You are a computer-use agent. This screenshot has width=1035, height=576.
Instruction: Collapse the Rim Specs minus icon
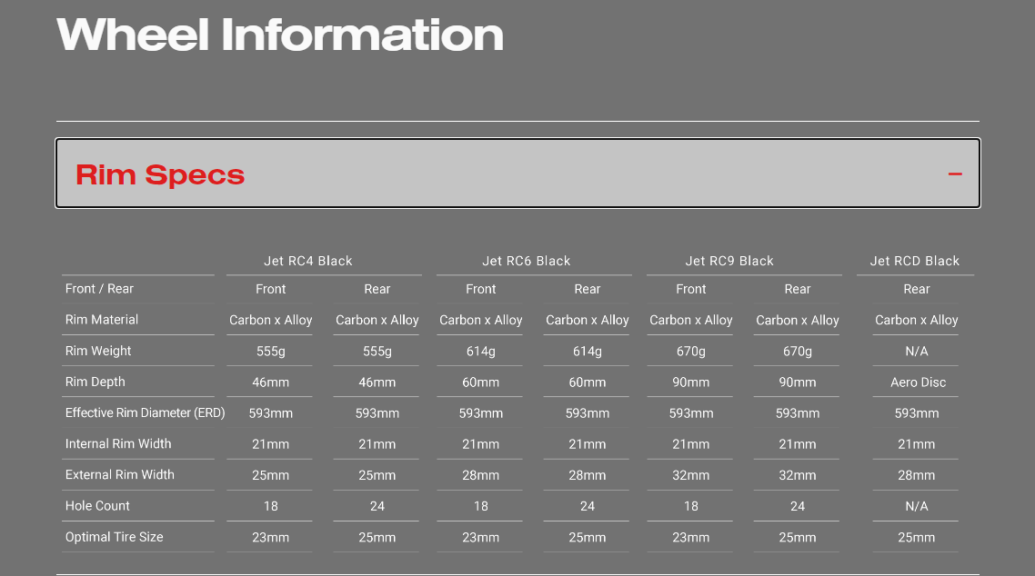955,174
